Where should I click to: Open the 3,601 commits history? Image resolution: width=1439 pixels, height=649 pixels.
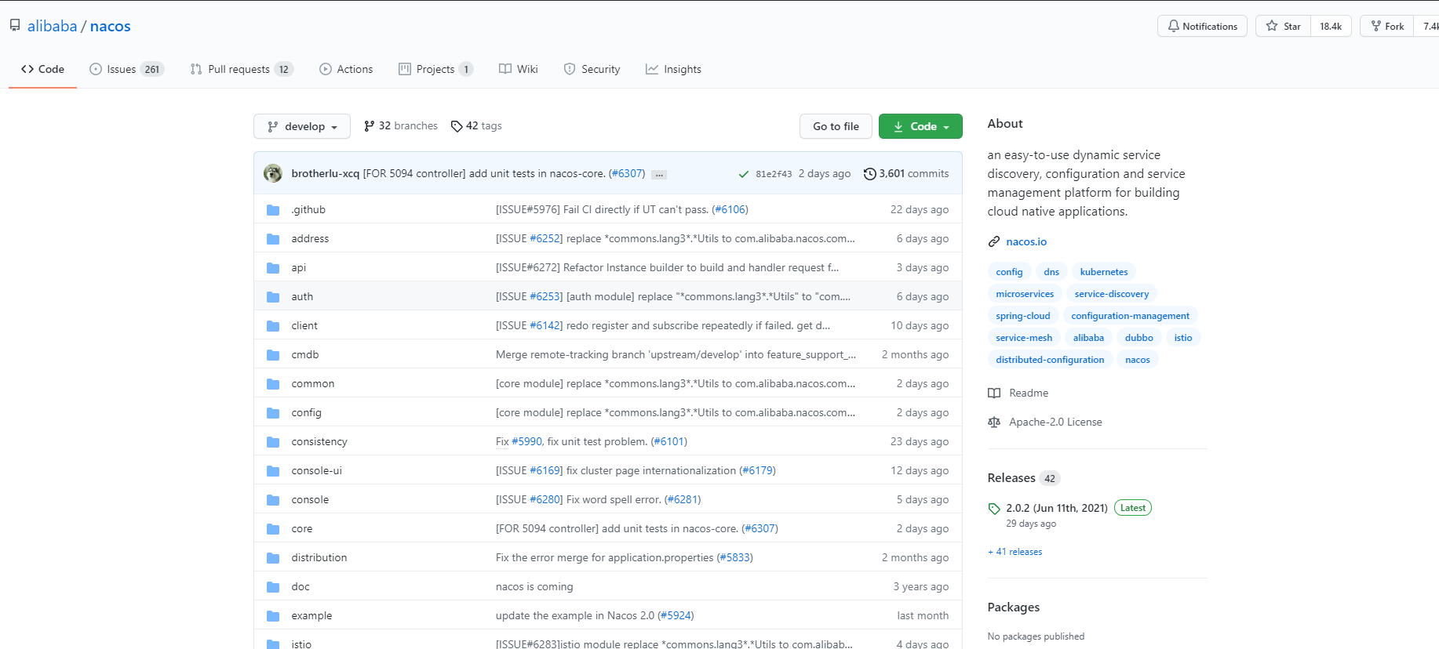pyautogui.click(x=906, y=173)
